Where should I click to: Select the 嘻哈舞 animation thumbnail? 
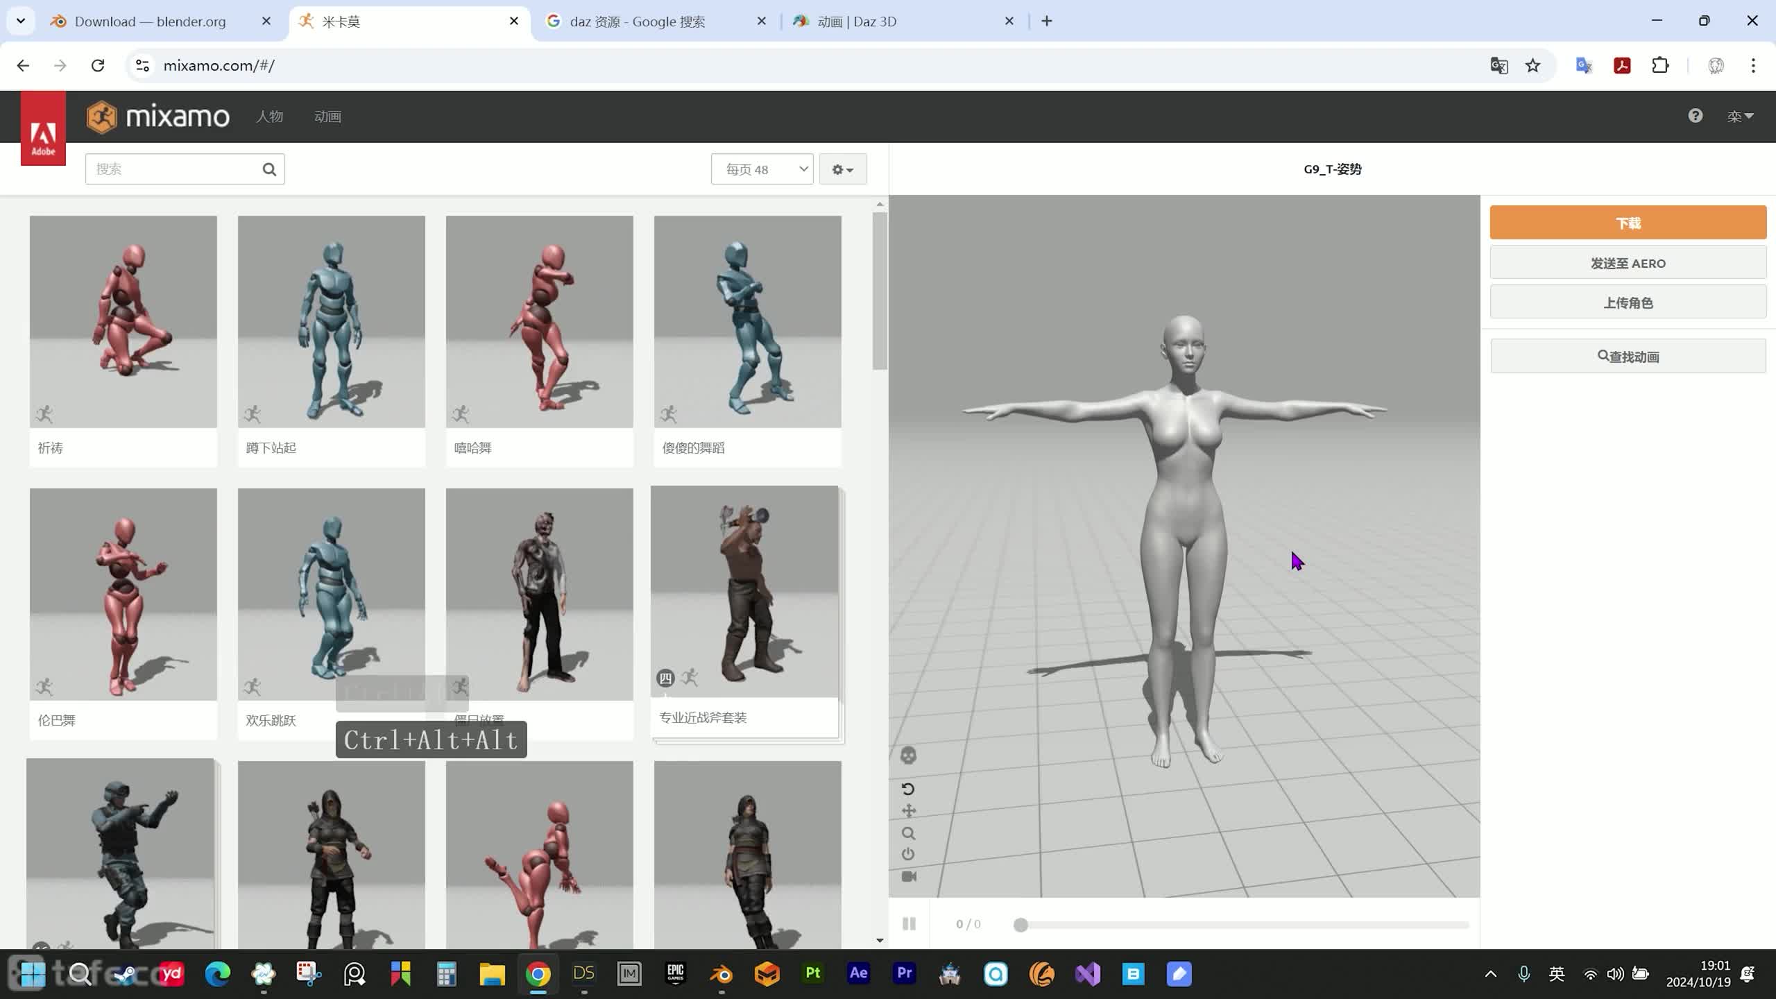[540, 322]
